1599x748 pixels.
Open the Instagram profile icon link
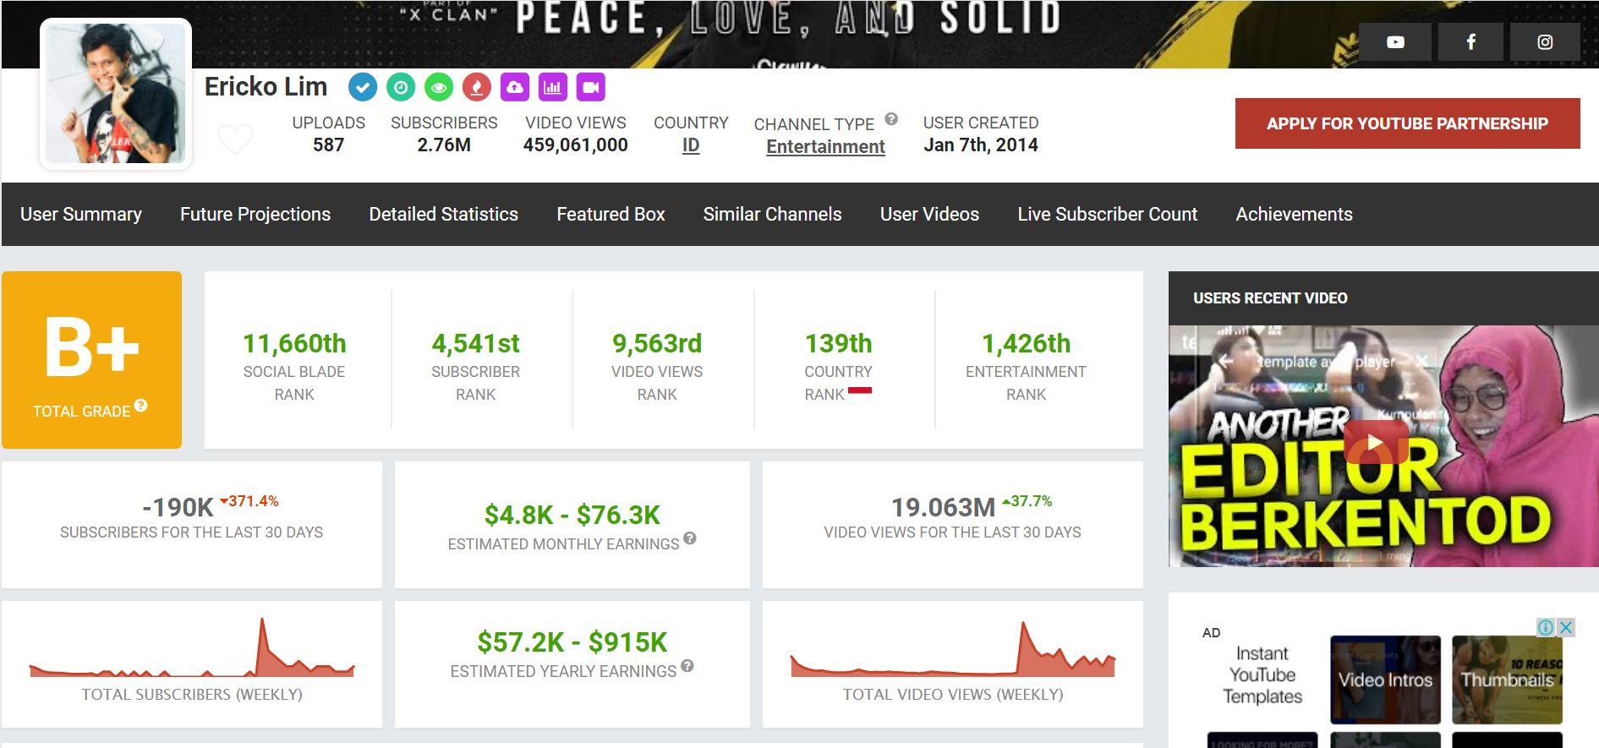[x=1545, y=42]
